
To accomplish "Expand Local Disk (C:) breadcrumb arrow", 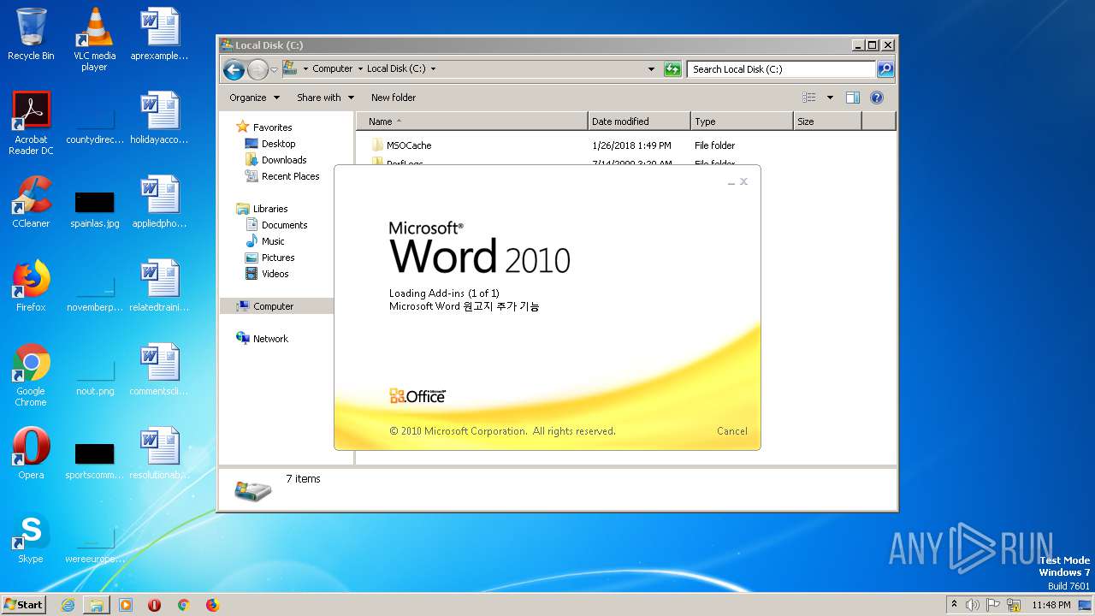I will pyautogui.click(x=433, y=69).
